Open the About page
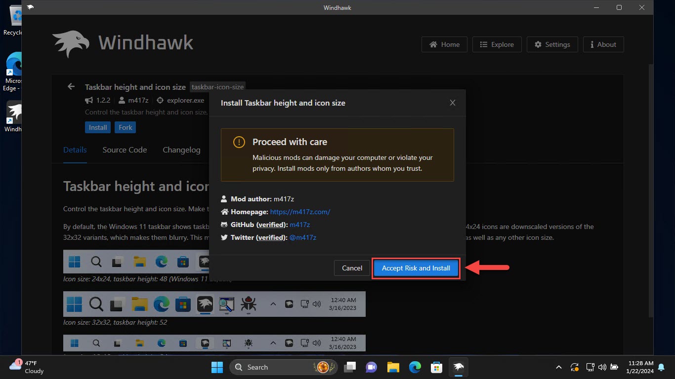Image resolution: width=675 pixels, height=379 pixels. 603,44
